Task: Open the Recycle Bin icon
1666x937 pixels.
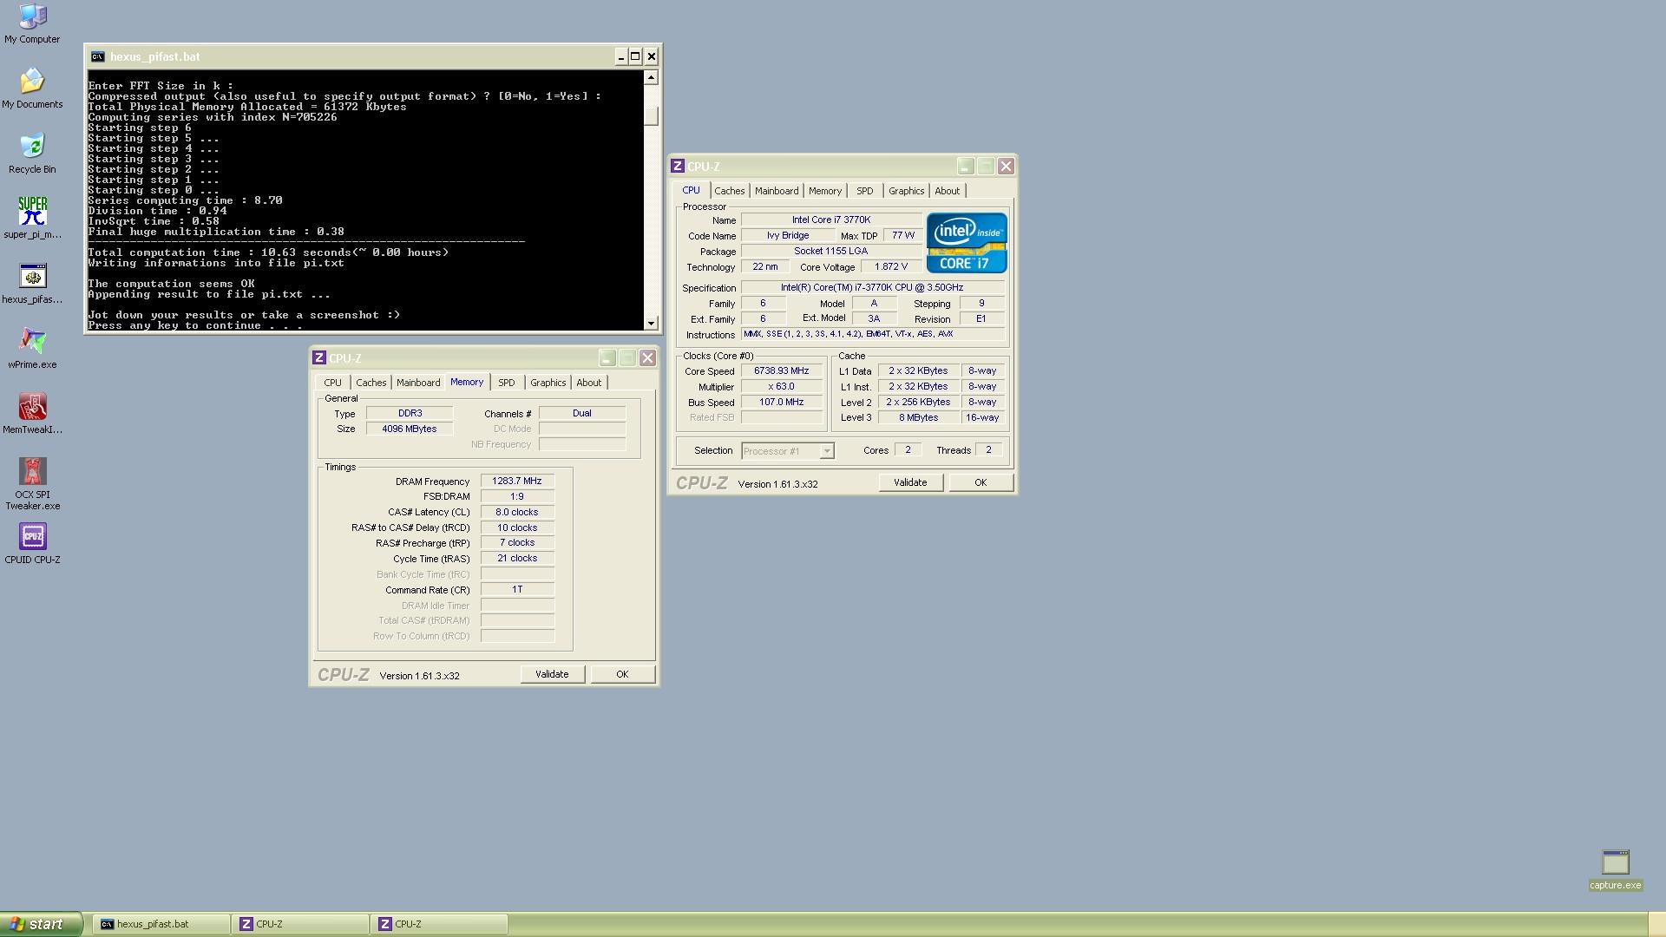Action: tap(32, 154)
